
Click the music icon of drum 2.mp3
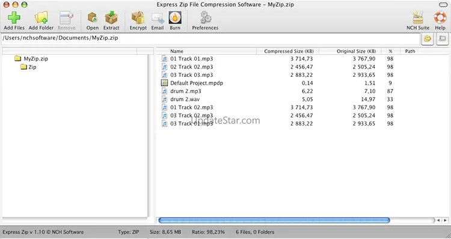pyautogui.click(x=164, y=91)
